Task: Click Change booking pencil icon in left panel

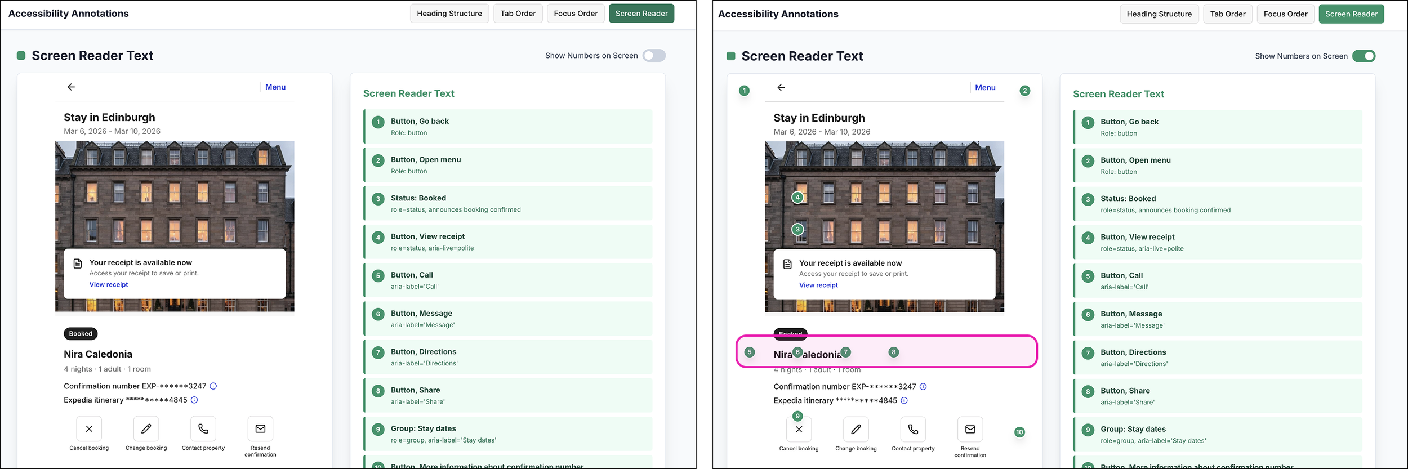Action: 146,428
